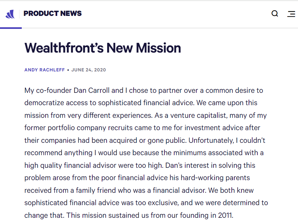This screenshot has width=298, height=222.
Task: Click the headline Wealthfront's New Mission
Action: click(103, 48)
